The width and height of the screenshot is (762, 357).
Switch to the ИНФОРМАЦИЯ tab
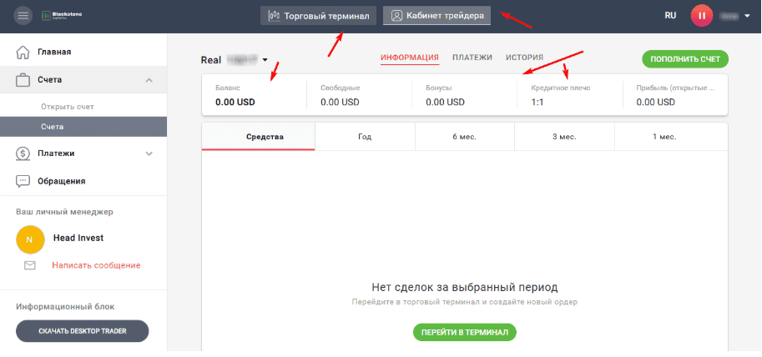coord(410,58)
